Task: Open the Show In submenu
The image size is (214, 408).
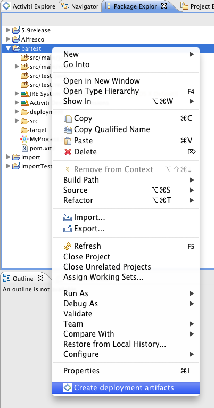Action: pyautogui.click(x=126, y=101)
